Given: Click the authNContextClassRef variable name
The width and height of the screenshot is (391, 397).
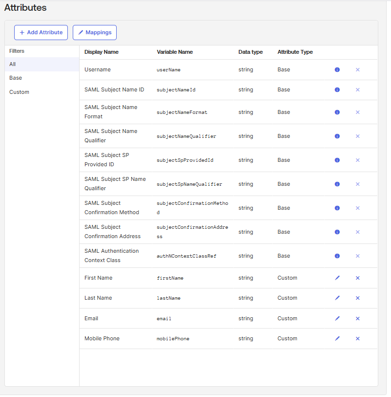Looking at the screenshot, I should pos(186,256).
